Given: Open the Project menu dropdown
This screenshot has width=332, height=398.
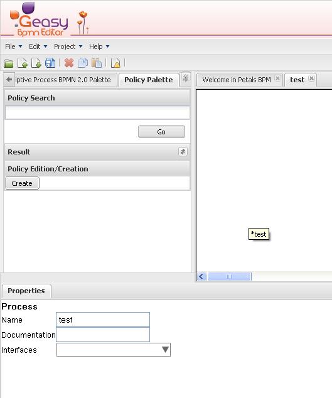Looking at the screenshot, I should (x=68, y=46).
